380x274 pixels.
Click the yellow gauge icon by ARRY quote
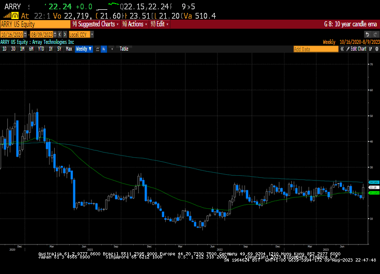point(15,16)
